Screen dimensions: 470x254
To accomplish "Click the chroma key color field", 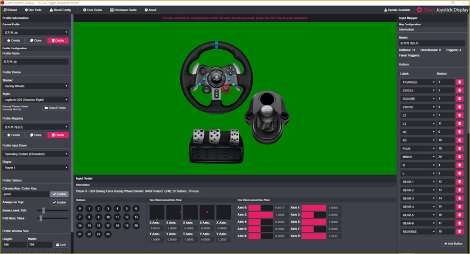I will tap(25, 194).
